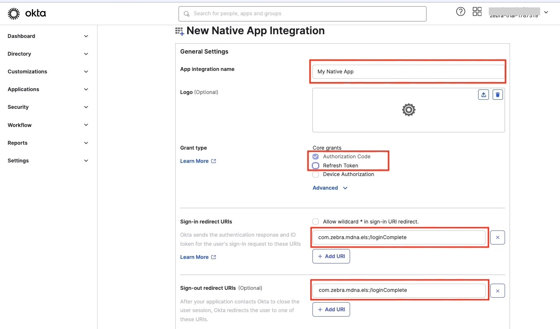The width and height of the screenshot is (560, 329).
Task: Add URI under Sign-in redirect URIs
Action: pyautogui.click(x=331, y=256)
